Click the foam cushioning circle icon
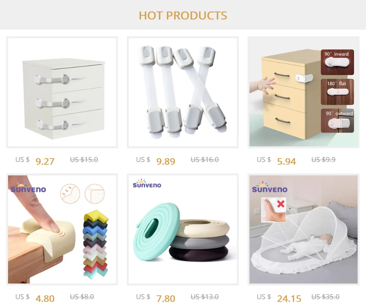The image size is (366, 303). 70,193
